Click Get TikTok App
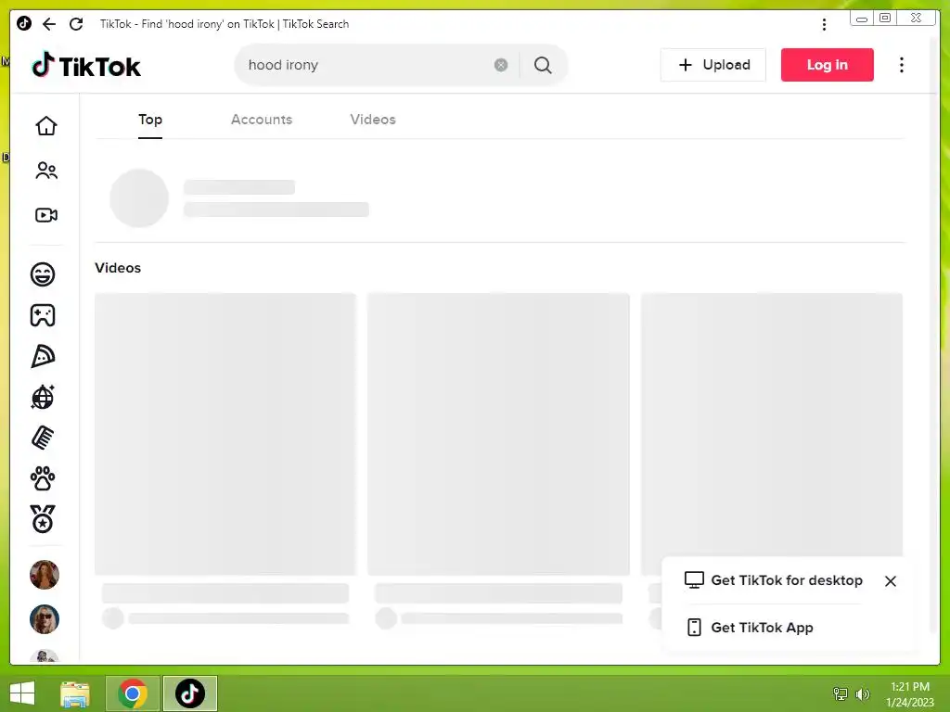Image resolution: width=950 pixels, height=712 pixels. coord(762,628)
